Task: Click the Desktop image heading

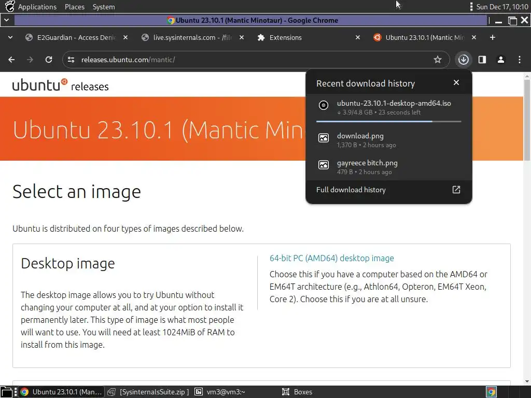Action: coord(68,263)
